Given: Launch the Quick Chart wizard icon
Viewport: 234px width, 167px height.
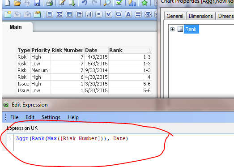Looking at the screenshot, I should coord(132,3).
